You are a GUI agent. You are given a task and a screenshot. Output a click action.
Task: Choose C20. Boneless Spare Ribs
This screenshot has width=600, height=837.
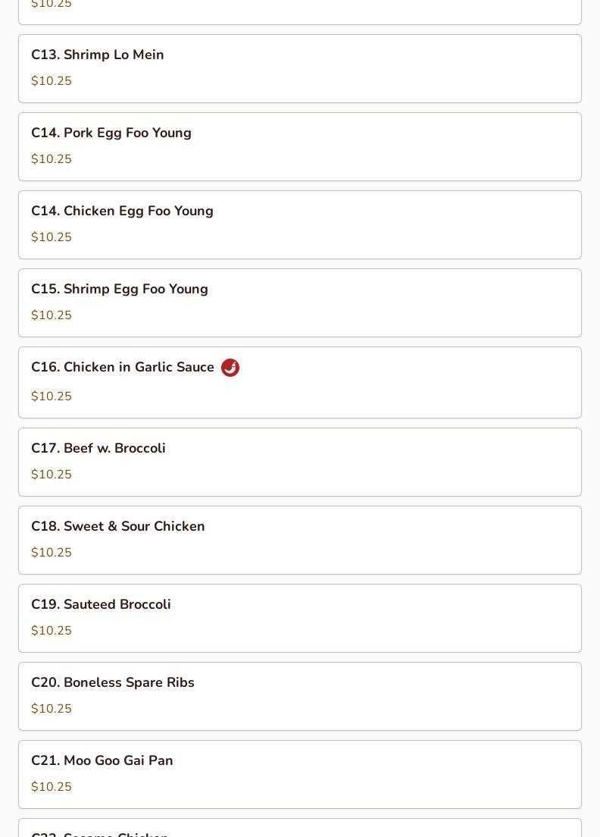tap(300, 696)
